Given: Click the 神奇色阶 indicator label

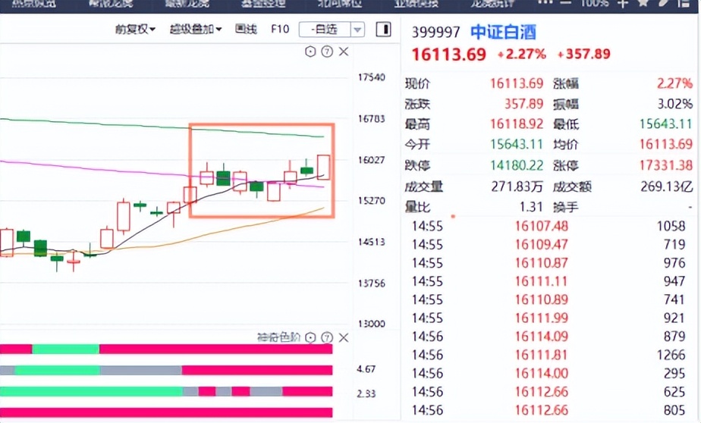Looking at the screenshot, I should click(x=279, y=337).
